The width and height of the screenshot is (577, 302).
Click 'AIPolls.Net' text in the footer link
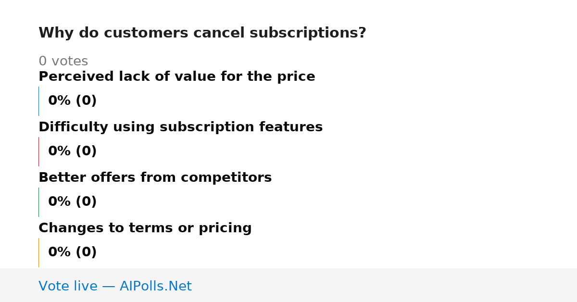(x=155, y=287)
